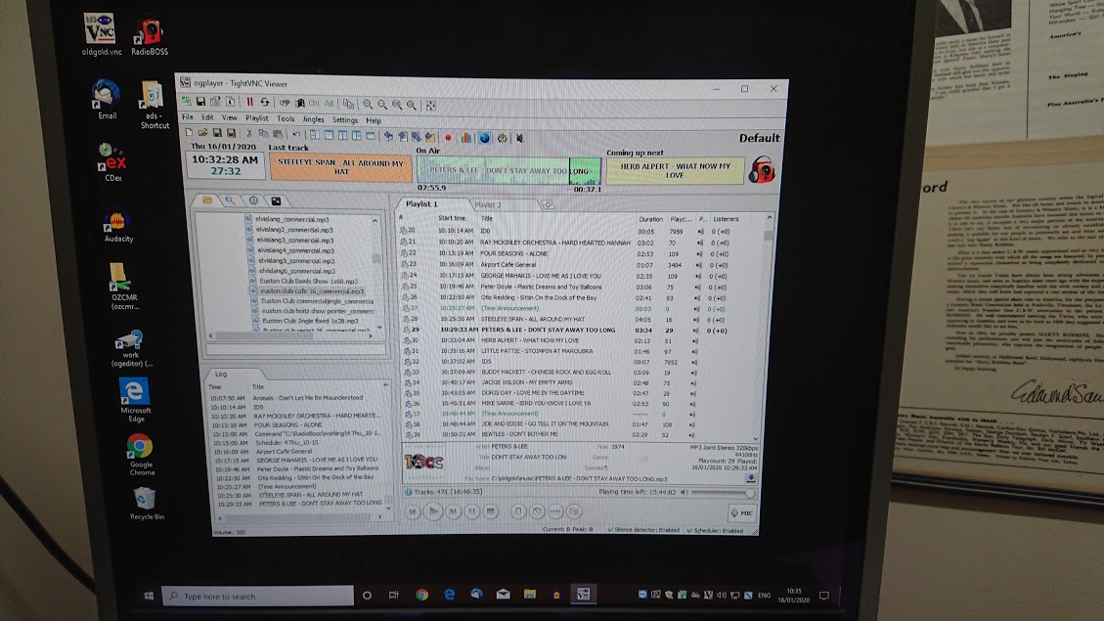Click the undo icon in RadioBOSS toolbar
Viewport: 1104px width, 621px height.
pos(296,135)
